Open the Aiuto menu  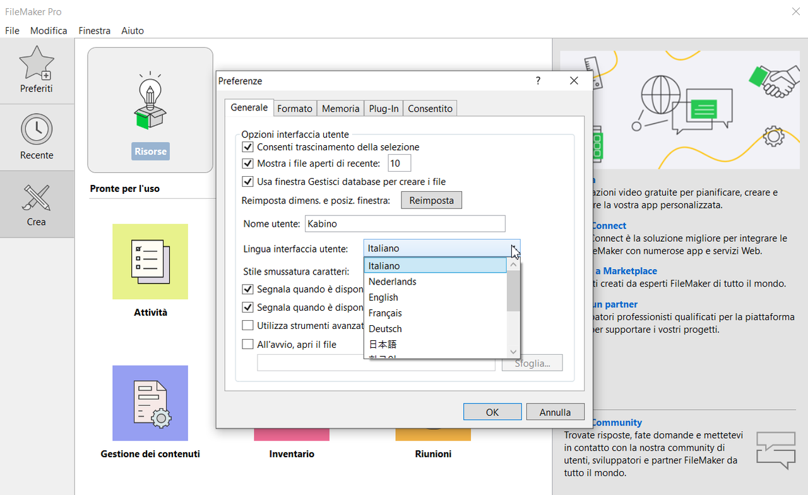tap(133, 30)
